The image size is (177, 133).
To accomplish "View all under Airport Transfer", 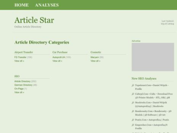I will pyautogui.click(x=19, y=61).
